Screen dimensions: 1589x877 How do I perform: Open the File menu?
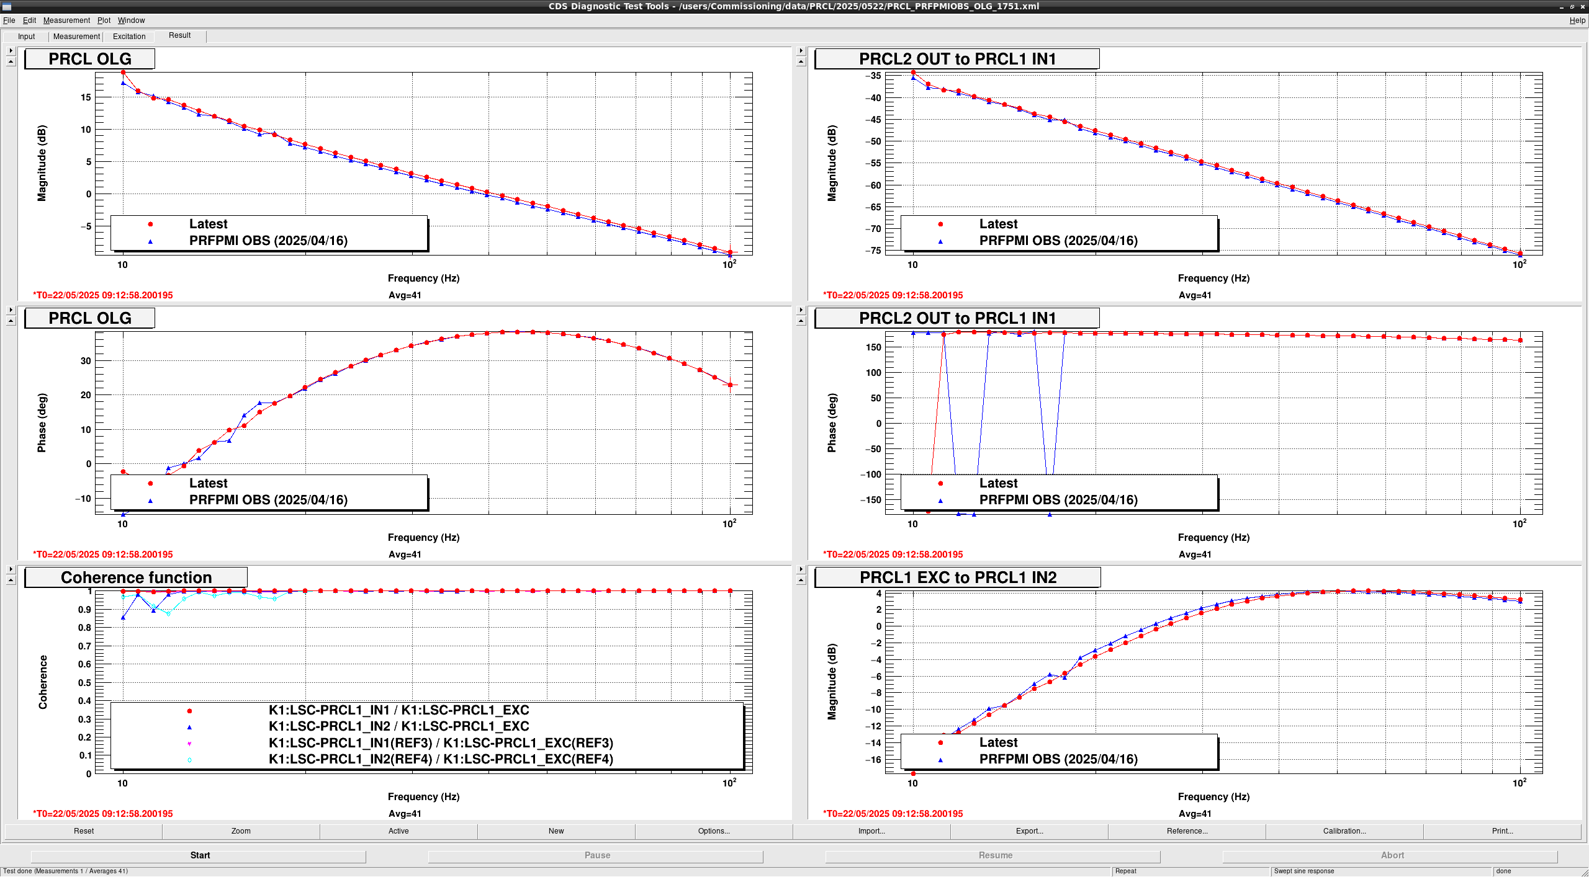(9, 20)
